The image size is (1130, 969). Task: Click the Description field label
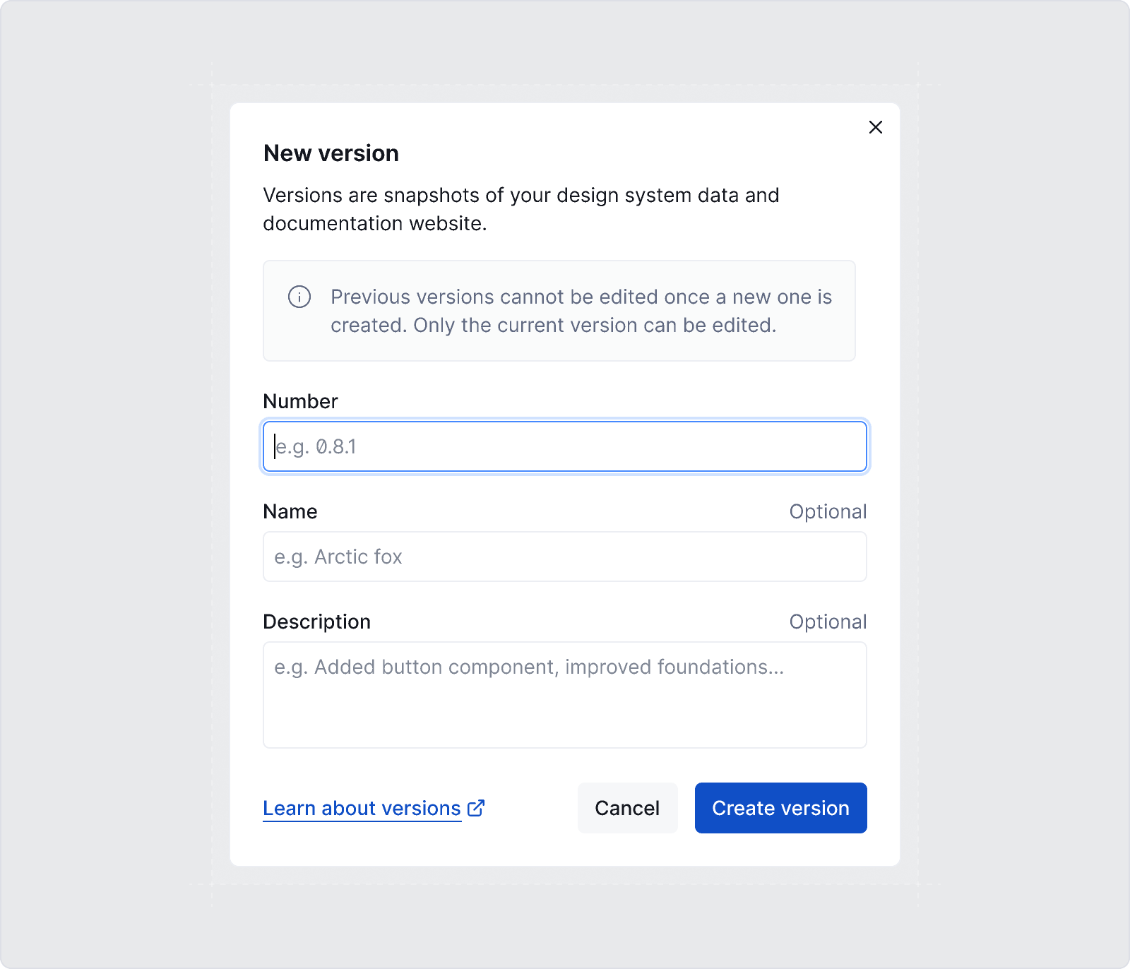click(316, 622)
